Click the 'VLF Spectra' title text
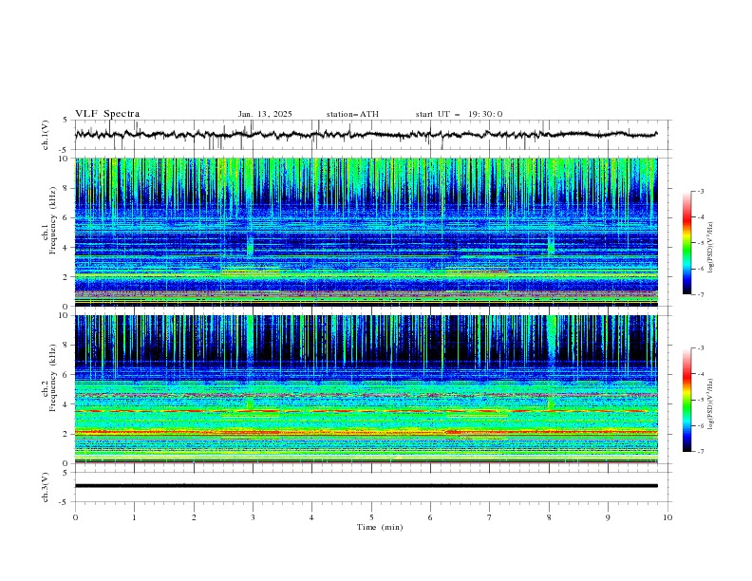Viewport: 752px width, 581px height. pyautogui.click(x=107, y=114)
